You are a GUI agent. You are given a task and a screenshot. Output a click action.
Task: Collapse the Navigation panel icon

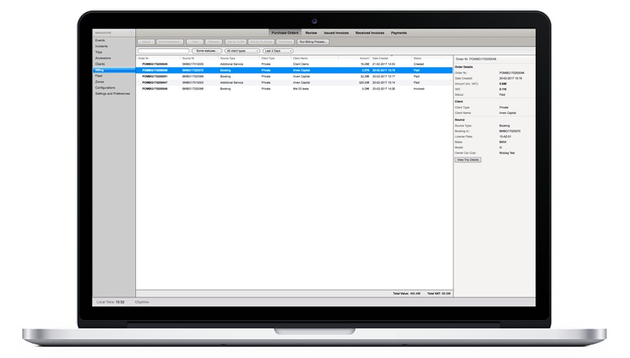131,33
